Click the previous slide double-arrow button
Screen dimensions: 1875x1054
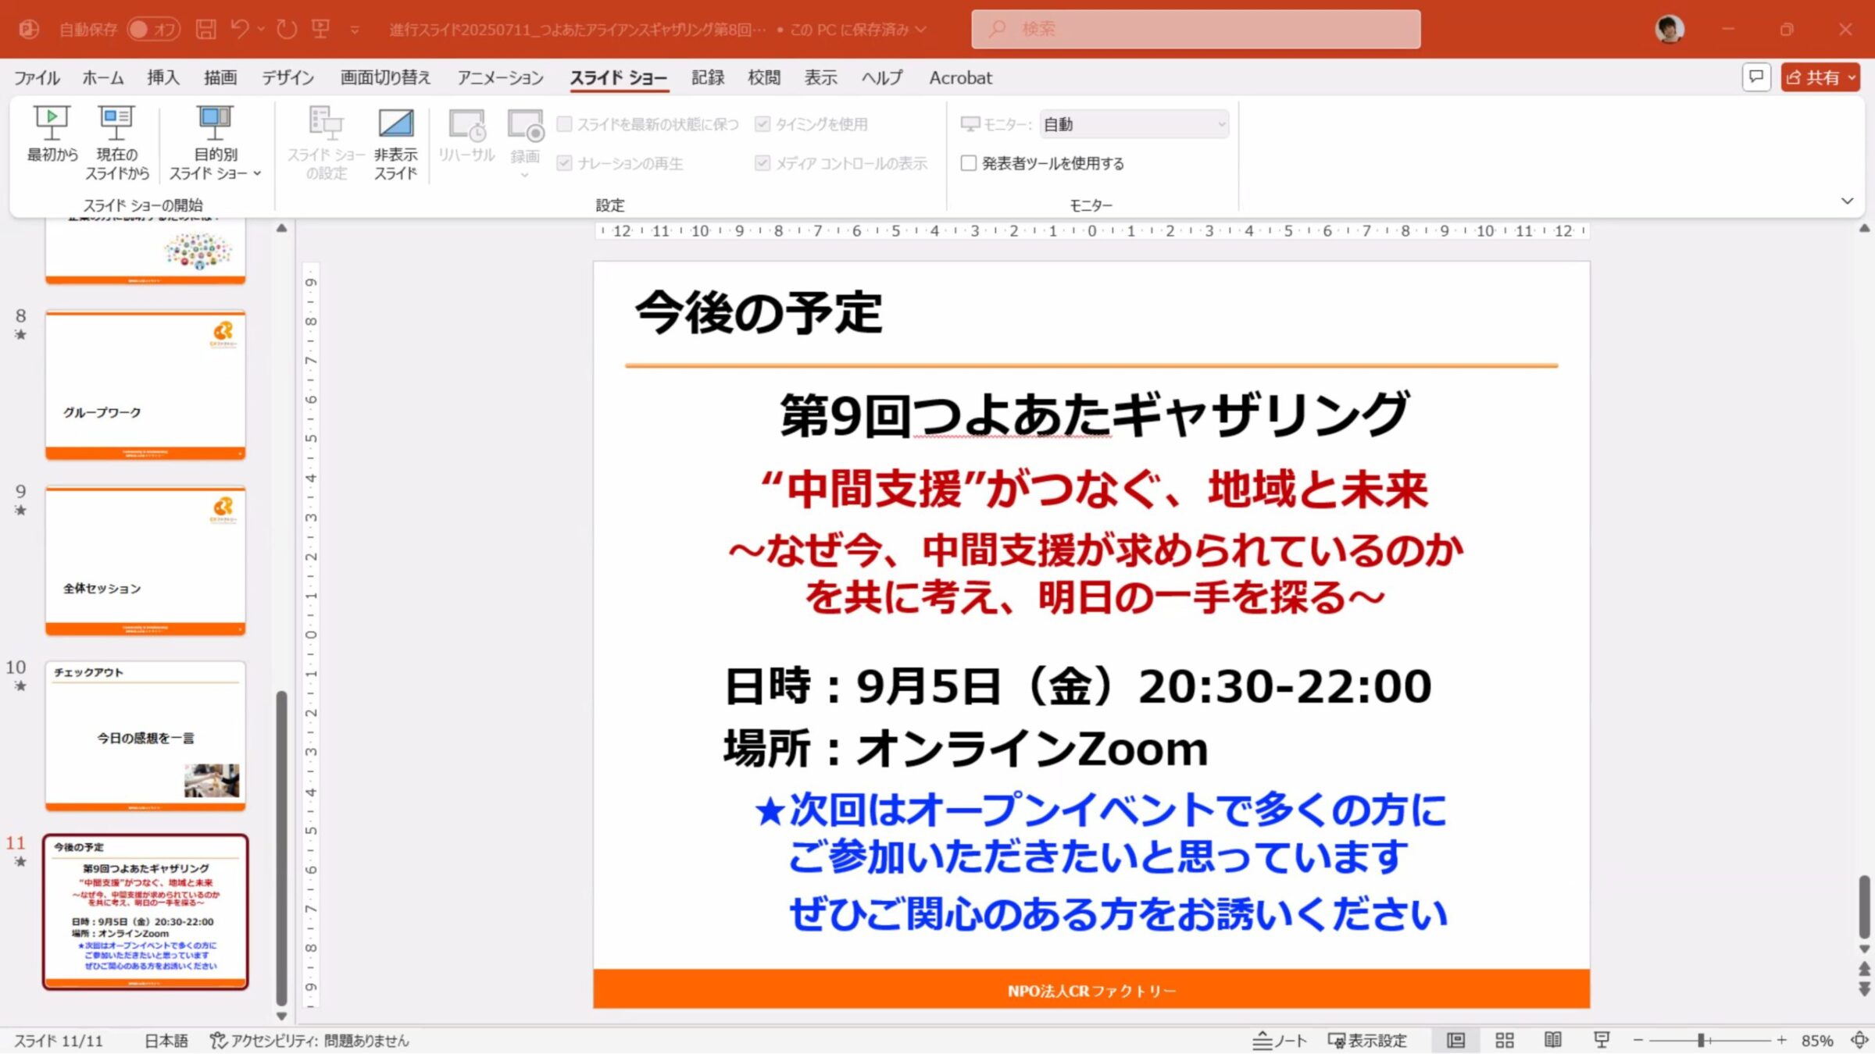1864,968
